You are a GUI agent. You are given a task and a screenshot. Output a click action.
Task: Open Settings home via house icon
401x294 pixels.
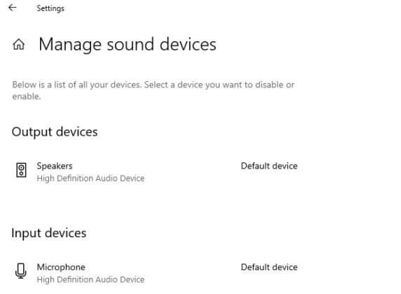pos(19,44)
